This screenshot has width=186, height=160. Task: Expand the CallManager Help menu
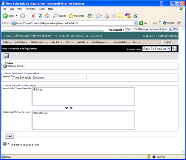click(x=137, y=42)
